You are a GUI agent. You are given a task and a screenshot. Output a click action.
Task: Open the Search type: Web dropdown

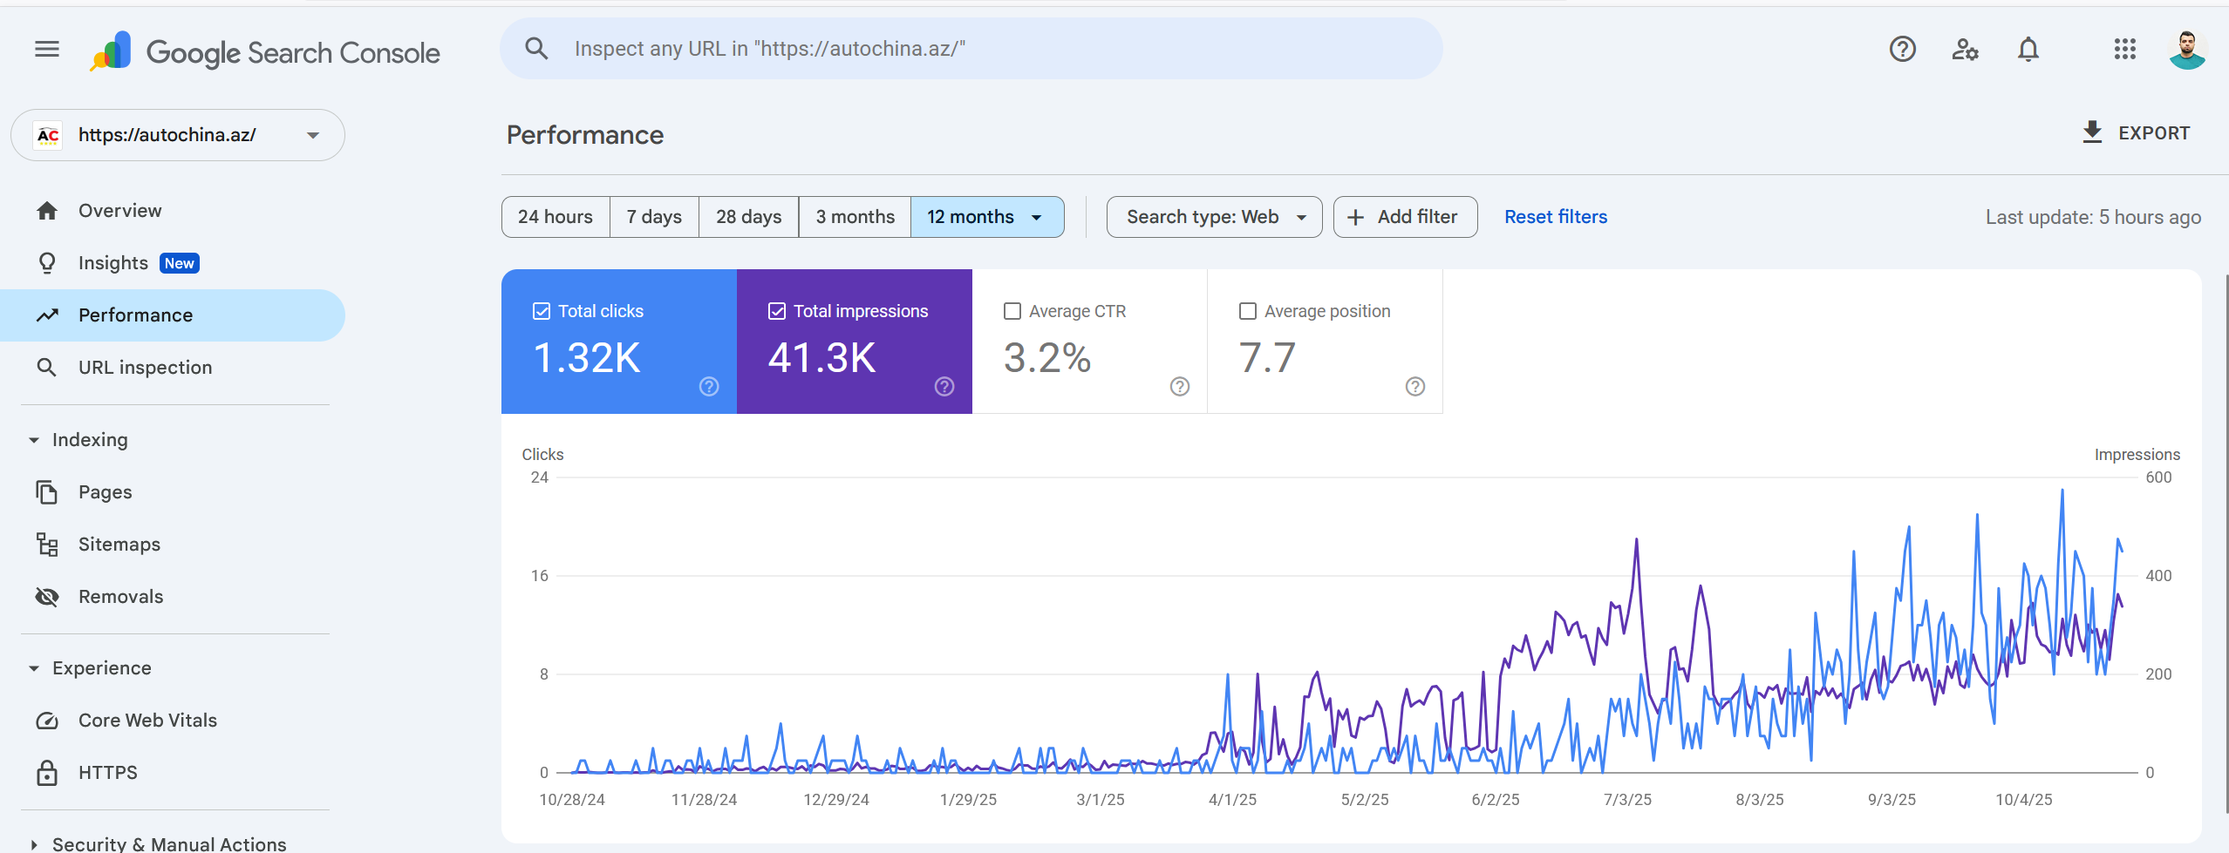coord(1214,217)
